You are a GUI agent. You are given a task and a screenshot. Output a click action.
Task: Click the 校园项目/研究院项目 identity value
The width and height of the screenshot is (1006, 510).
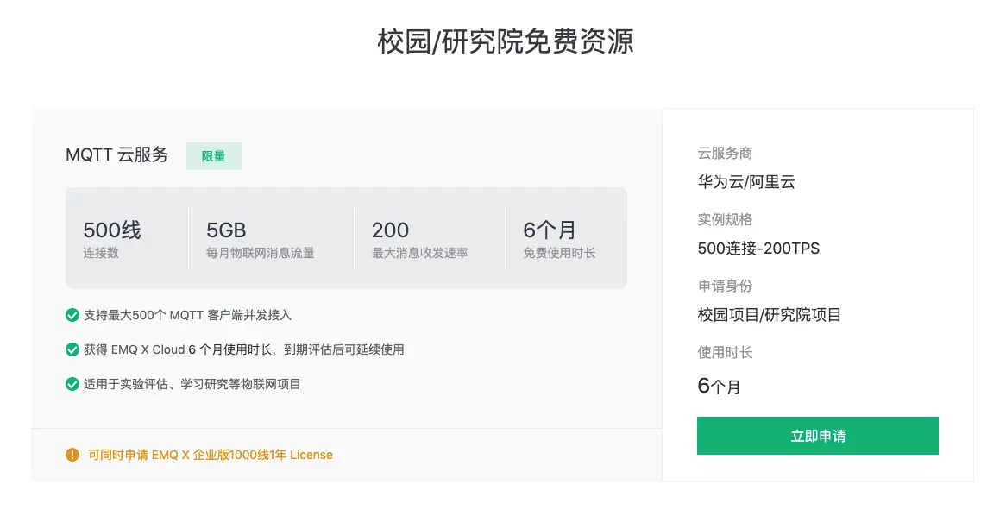[x=770, y=315]
